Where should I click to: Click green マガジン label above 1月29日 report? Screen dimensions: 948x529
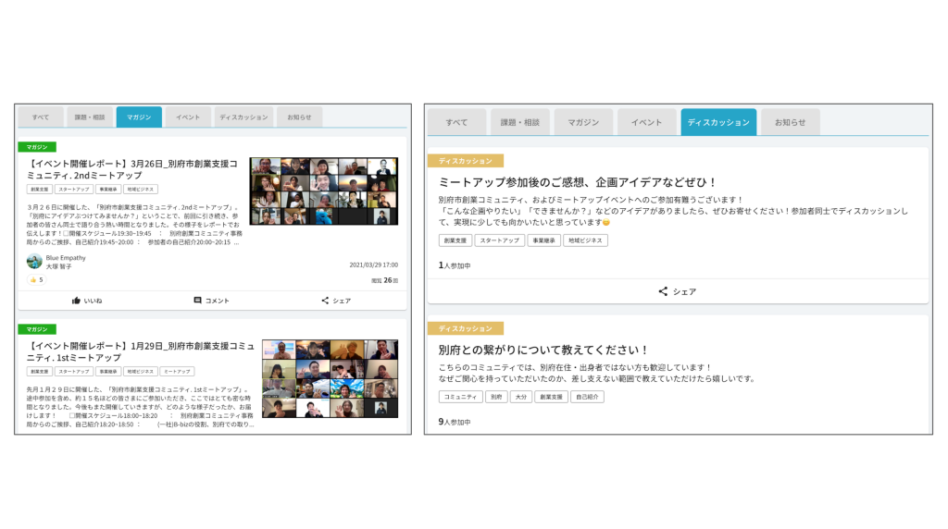(x=37, y=329)
